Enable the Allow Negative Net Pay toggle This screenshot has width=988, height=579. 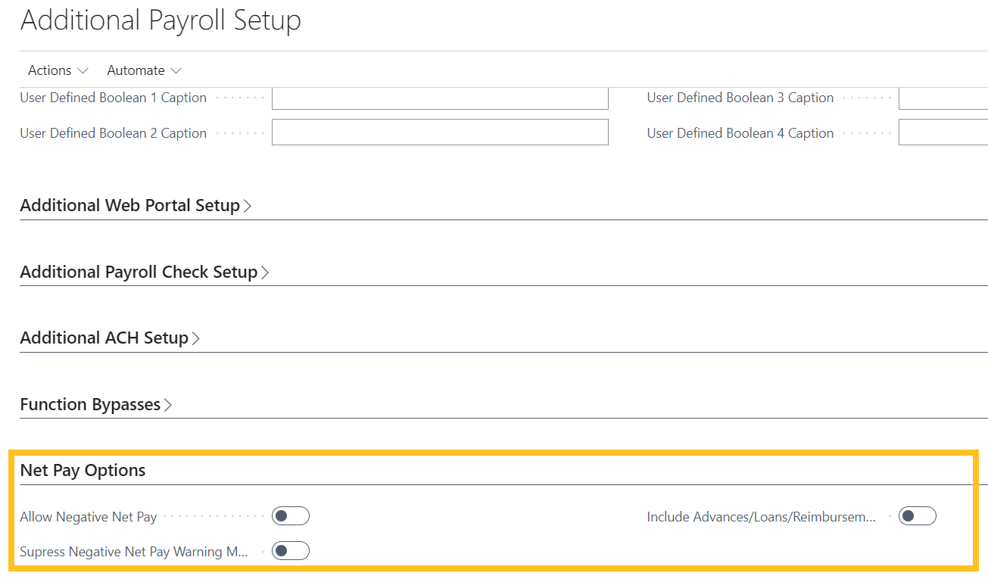click(x=291, y=516)
